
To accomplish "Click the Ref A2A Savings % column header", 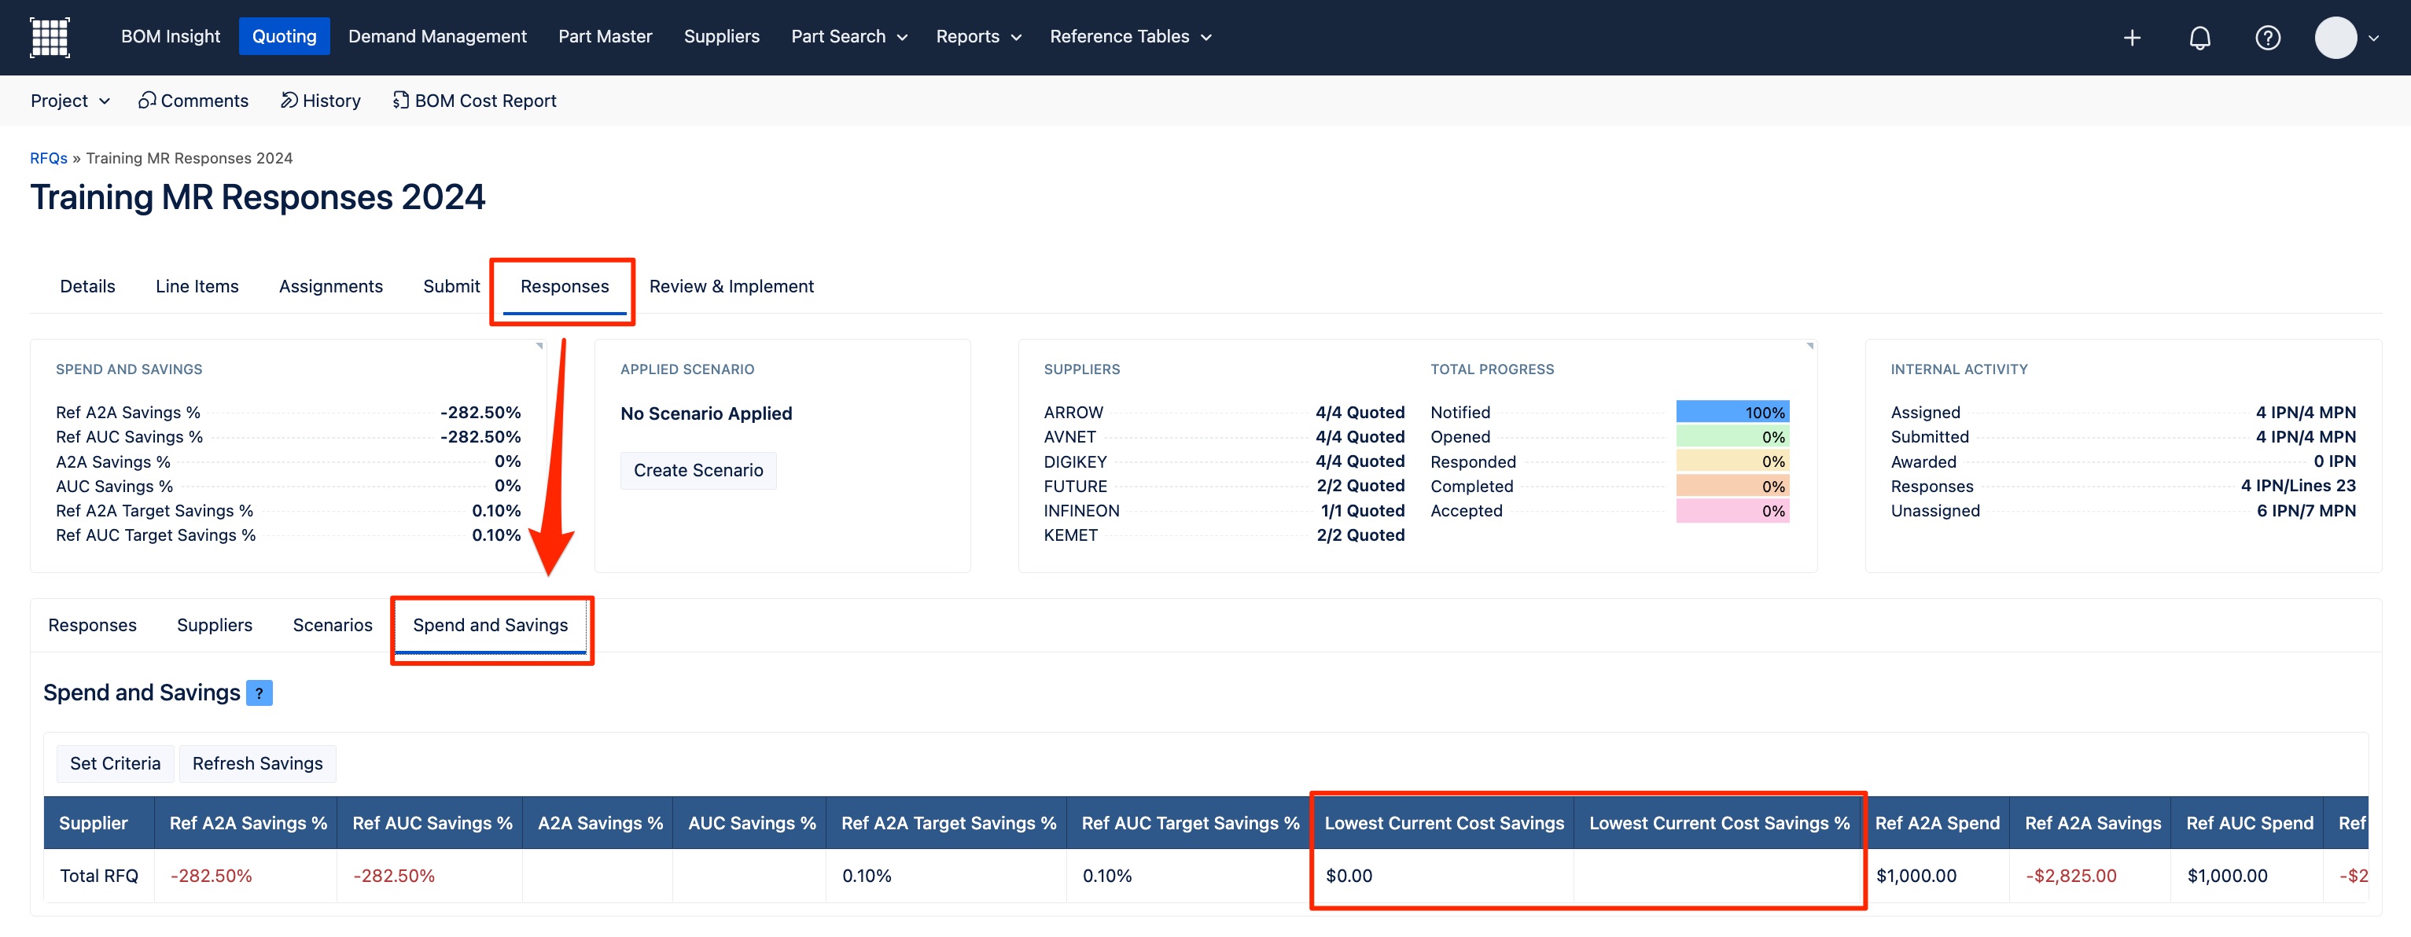I will (x=246, y=824).
